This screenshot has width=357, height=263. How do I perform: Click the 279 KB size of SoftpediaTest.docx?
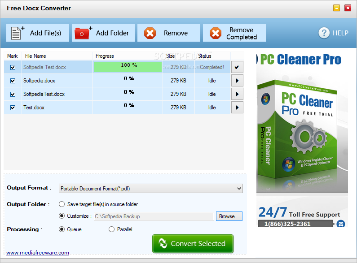(x=178, y=94)
